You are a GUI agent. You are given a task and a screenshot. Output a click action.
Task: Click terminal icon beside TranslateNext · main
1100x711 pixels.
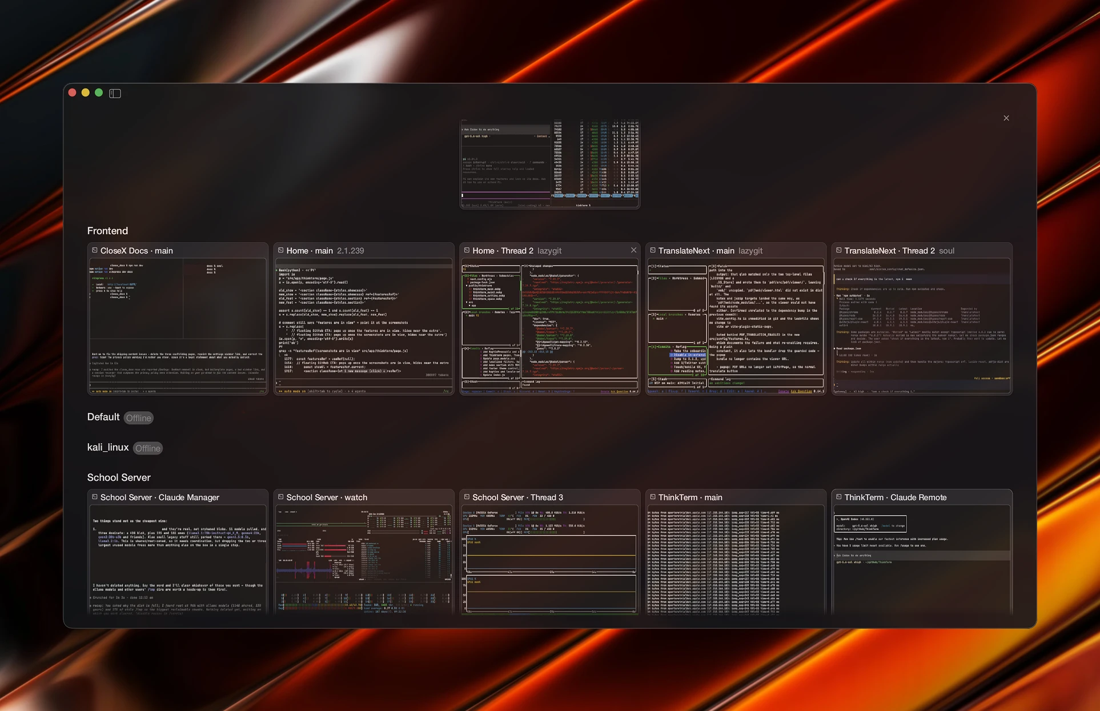pos(653,250)
